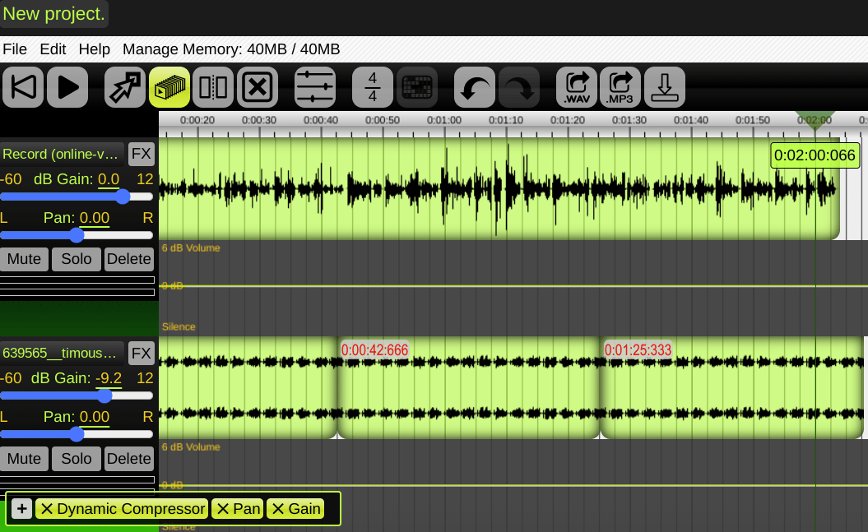Export the project as MP3
Screen dimensions: 868x532
coord(620,87)
